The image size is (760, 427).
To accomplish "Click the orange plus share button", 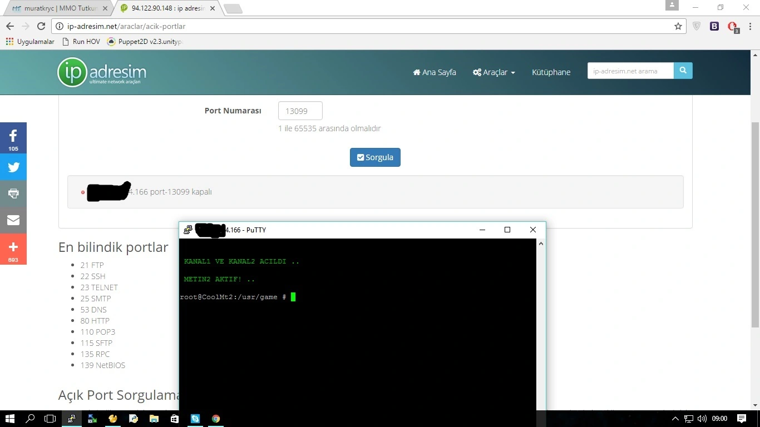I will point(13,249).
